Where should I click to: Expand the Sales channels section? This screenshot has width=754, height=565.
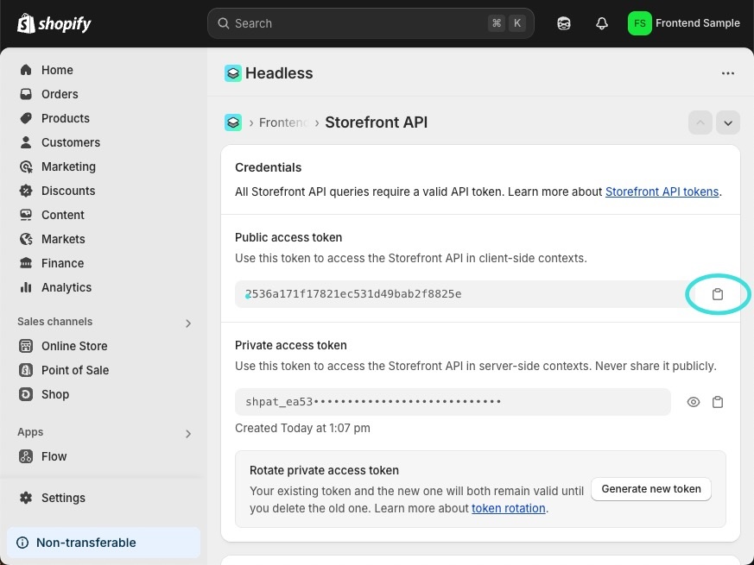pos(188,323)
